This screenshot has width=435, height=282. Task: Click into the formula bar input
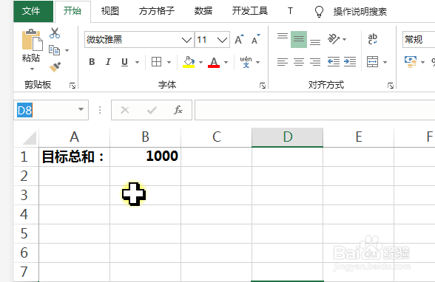tap(315, 110)
